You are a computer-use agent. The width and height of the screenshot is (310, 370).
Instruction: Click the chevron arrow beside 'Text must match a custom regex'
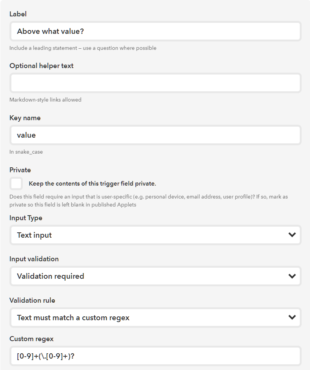[x=292, y=318]
